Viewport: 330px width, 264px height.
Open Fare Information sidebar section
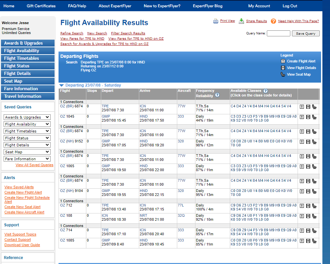pos(28,89)
